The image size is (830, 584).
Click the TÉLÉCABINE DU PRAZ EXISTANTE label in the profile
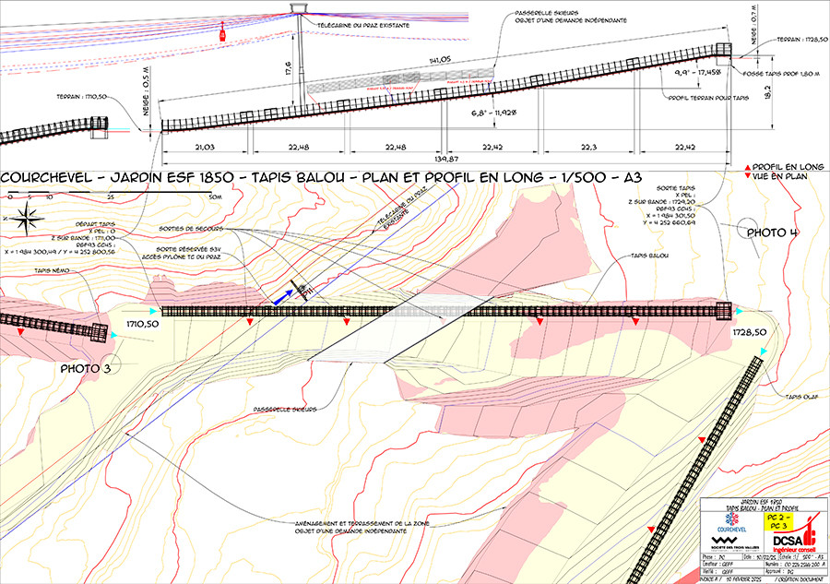pos(363,26)
